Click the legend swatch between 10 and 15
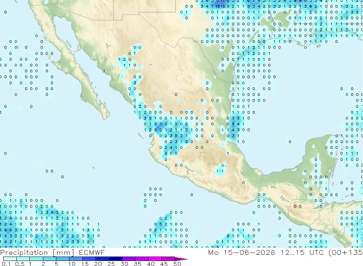 76,259
